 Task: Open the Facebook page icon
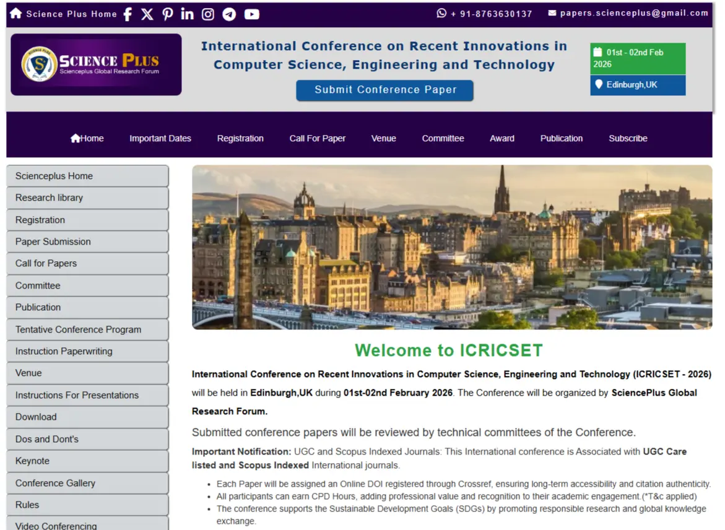tap(128, 14)
